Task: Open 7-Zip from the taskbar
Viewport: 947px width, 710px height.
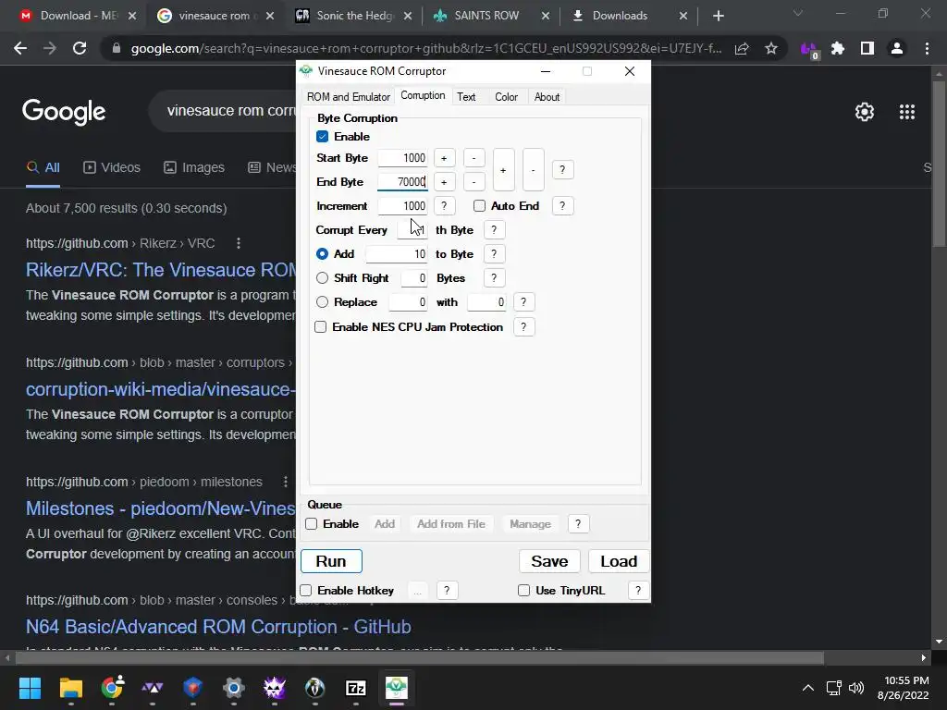Action: pos(356,688)
